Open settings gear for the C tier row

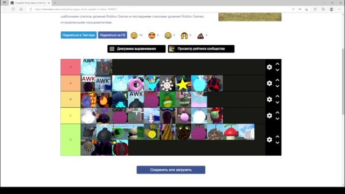click(x=270, y=115)
